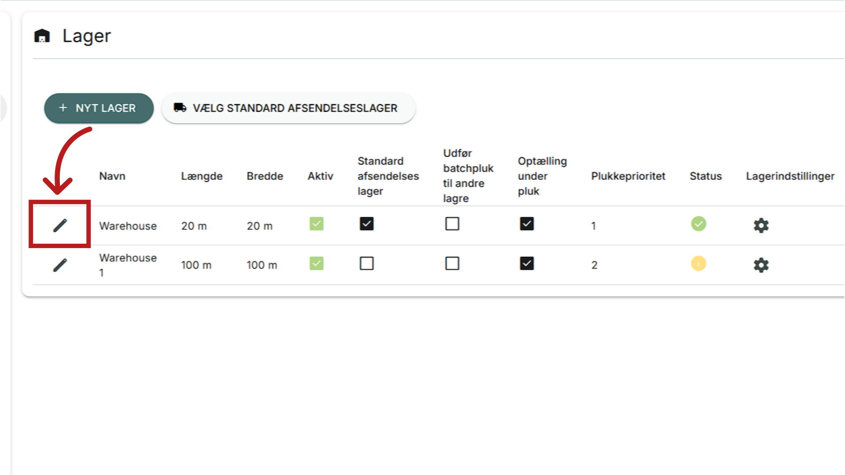
Task: Click VÆLG STANDARD AFSENDELSESLAGER button
Action: [x=288, y=108]
